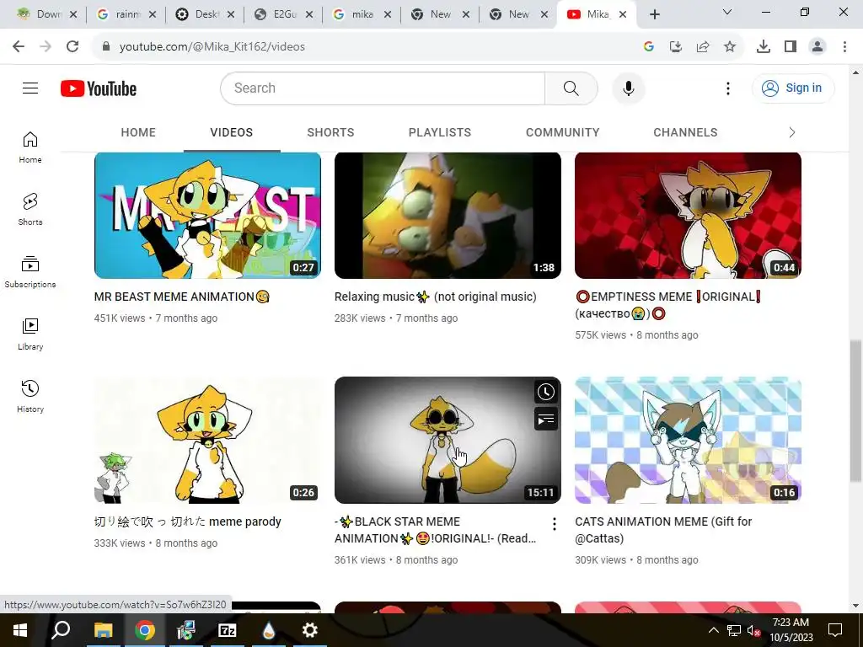Open Library in sidebar
The image size is (863, 647).
click(x=30, y=334)
